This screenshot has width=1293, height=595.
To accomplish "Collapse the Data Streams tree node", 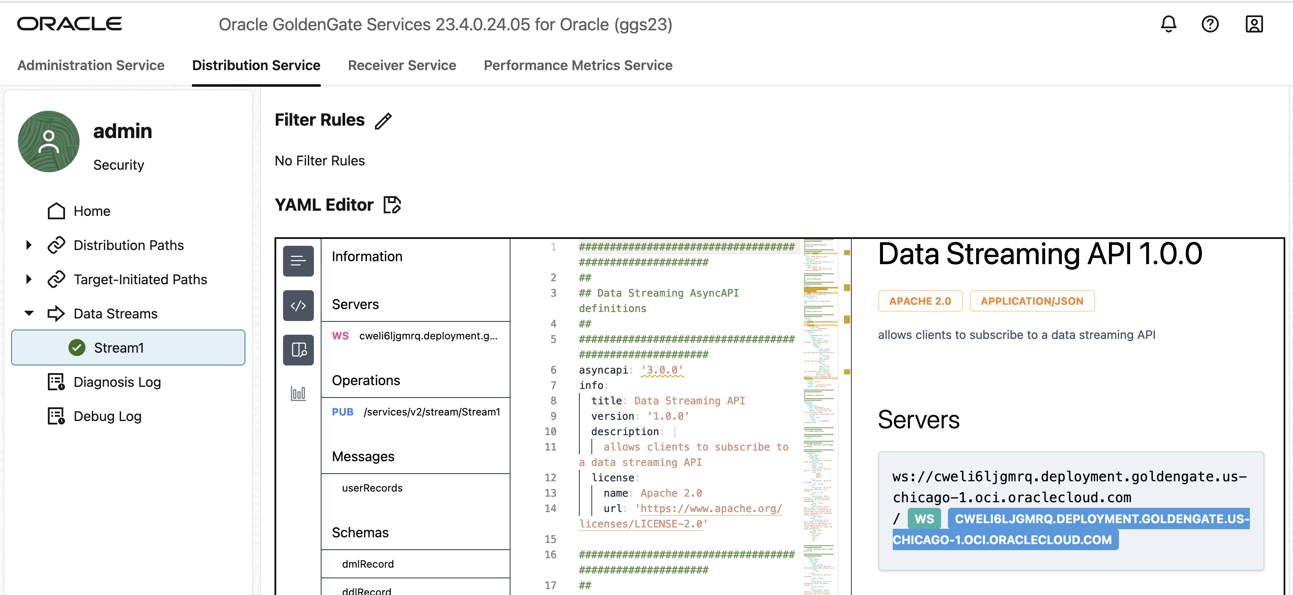I will (x=29, y=314).
